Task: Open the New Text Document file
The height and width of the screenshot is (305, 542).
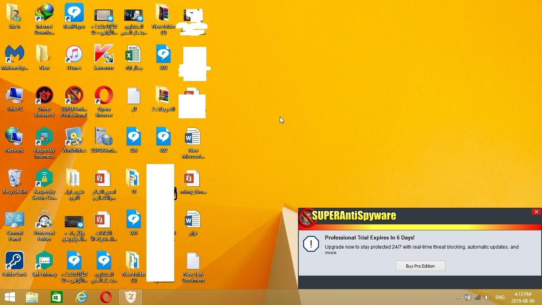Action: pos(193,267)
